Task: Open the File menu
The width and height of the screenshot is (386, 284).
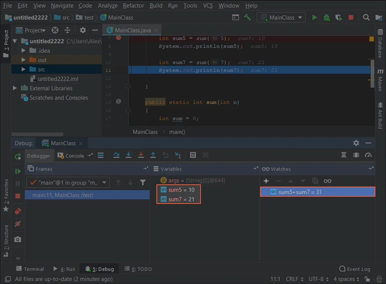Action: pyautogui.click(x=8, y=5)
